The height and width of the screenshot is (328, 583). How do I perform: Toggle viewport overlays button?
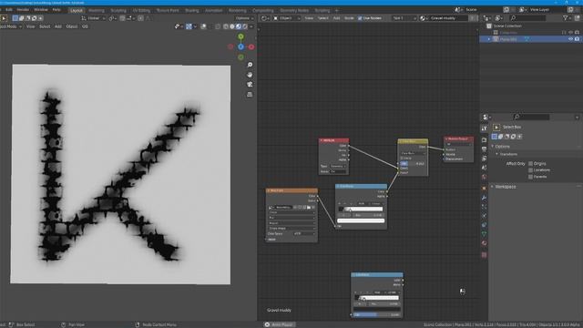tap(203, 26)
